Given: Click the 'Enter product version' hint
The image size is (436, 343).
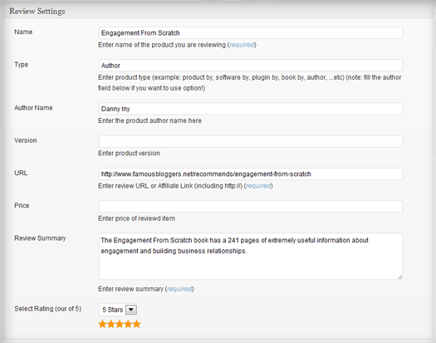Looking at the screenshot, I should click(129, 154).
